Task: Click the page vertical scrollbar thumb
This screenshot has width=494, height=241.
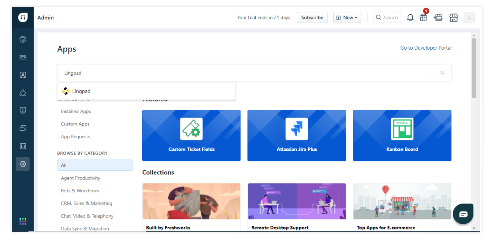Action: tap(474, 68)
